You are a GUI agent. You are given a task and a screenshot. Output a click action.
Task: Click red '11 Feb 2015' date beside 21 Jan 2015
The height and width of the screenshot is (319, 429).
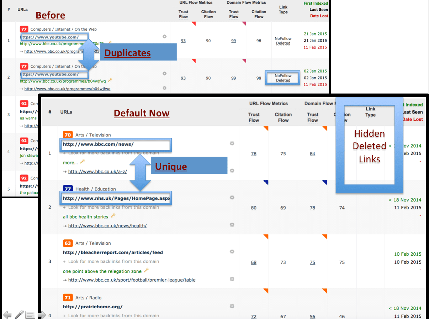click(315, 47)
